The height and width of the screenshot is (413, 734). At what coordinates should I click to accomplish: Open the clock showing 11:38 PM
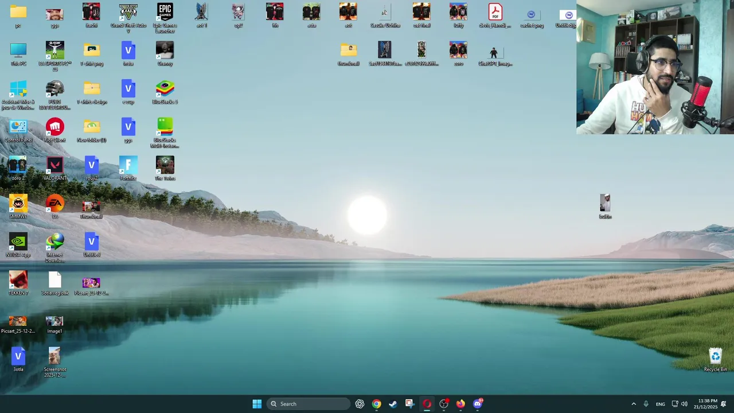(705, 404)
